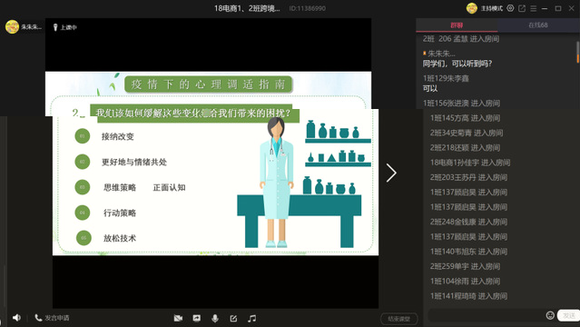Click the 上课中 status indicator
Image resolution: width=580 pixels, height=327 pixels.
tap(64, 27)
